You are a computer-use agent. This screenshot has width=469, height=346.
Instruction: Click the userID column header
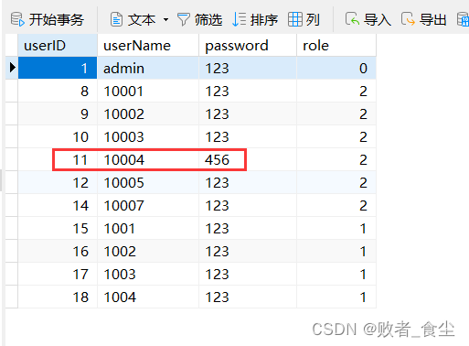(58, 46)
